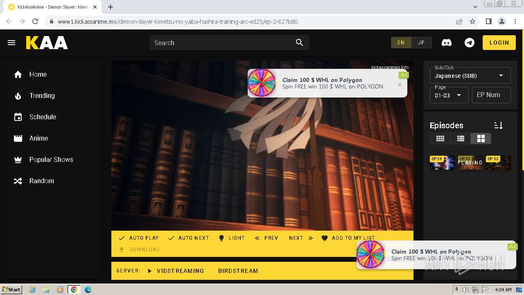Open Anime in the sidebar
This screenshot has width=524, height=295.
pos(39,138)
